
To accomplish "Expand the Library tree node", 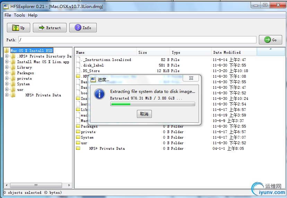I will pos(7,67).
